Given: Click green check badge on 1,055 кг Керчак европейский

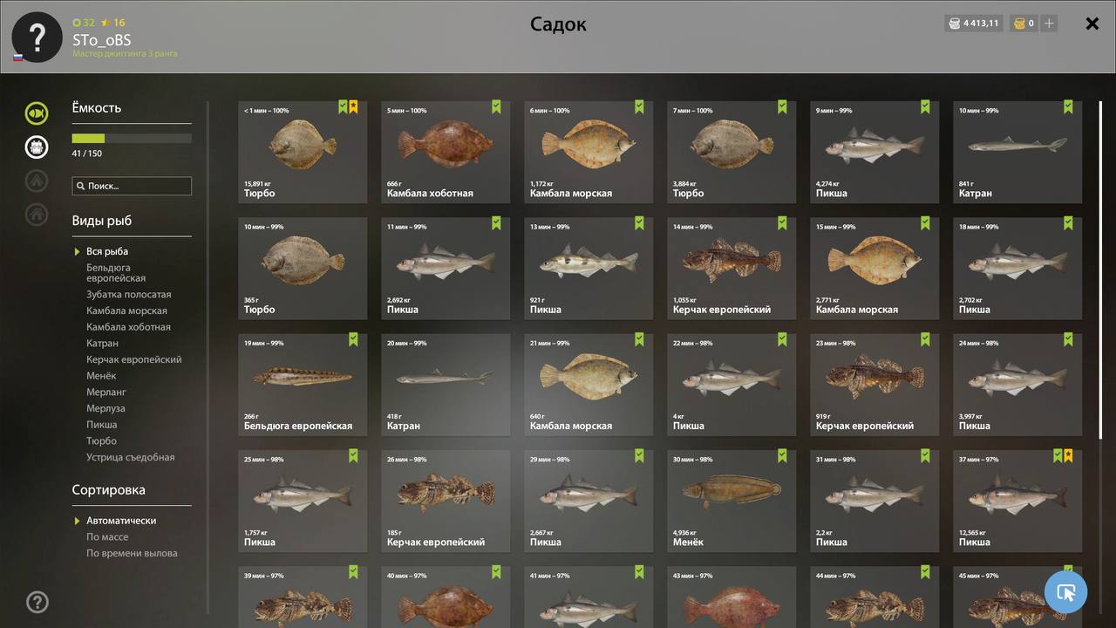Looking at the screenshot, I should click(x=782, y=222).
